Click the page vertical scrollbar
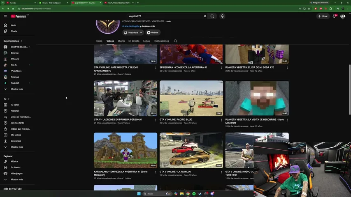This screenshot has height=197, width=351. [350, 89]
